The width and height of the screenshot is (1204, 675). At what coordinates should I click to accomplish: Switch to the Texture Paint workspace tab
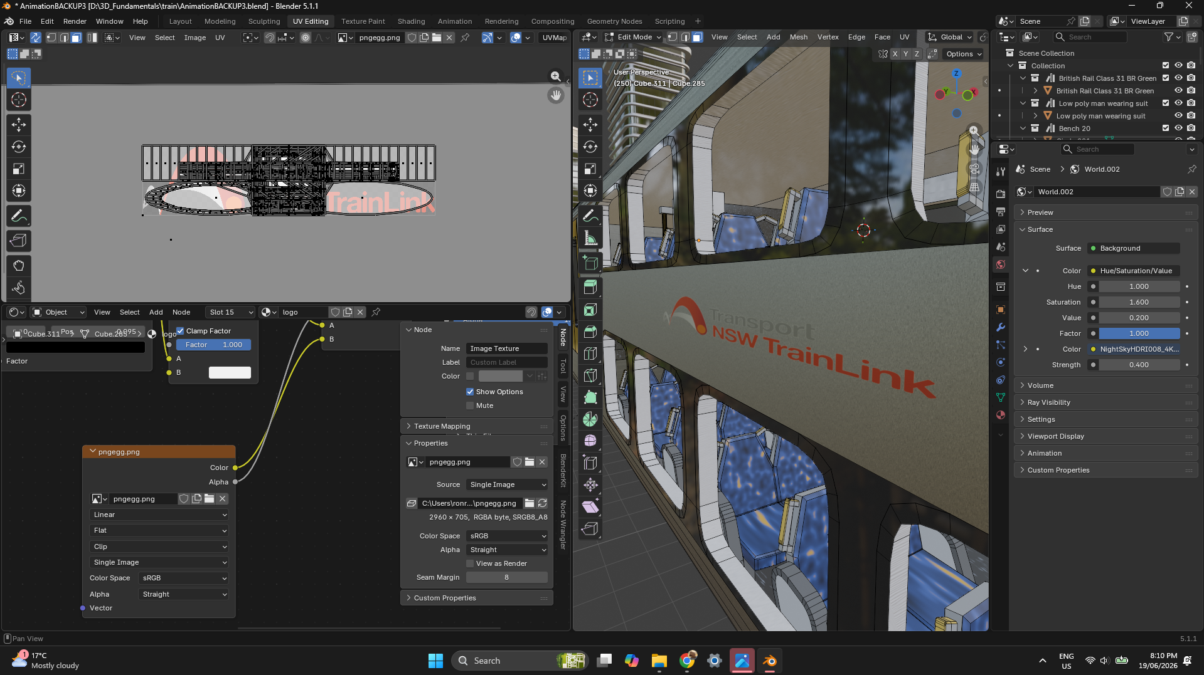363,21
